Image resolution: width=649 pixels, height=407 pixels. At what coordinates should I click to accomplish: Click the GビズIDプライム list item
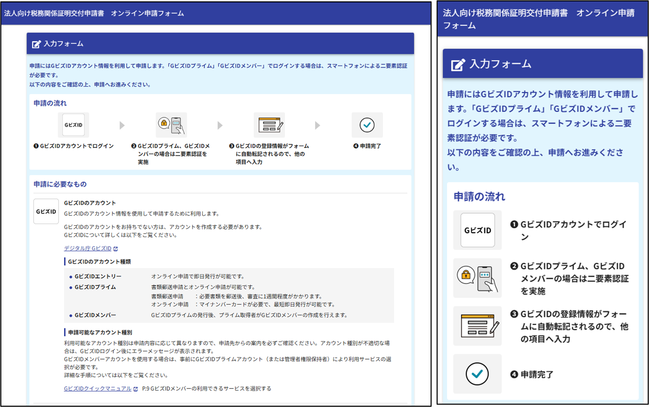pyautogui.click(x=95, y=287)
